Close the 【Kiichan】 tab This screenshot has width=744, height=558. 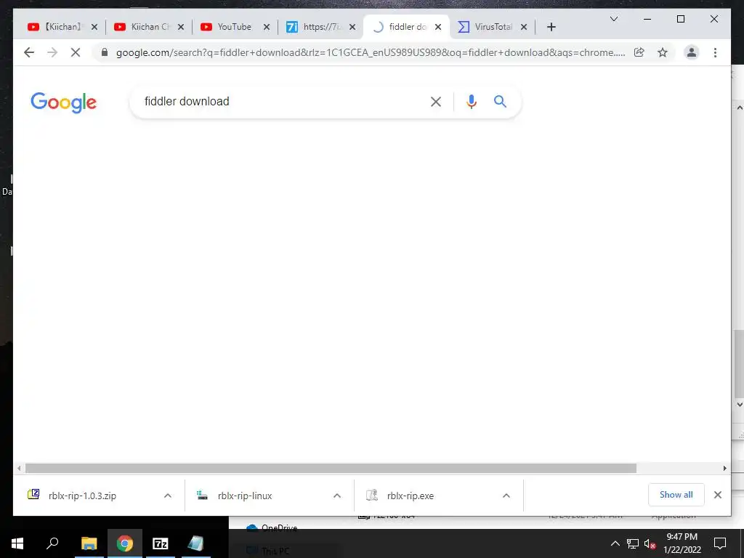94,27
